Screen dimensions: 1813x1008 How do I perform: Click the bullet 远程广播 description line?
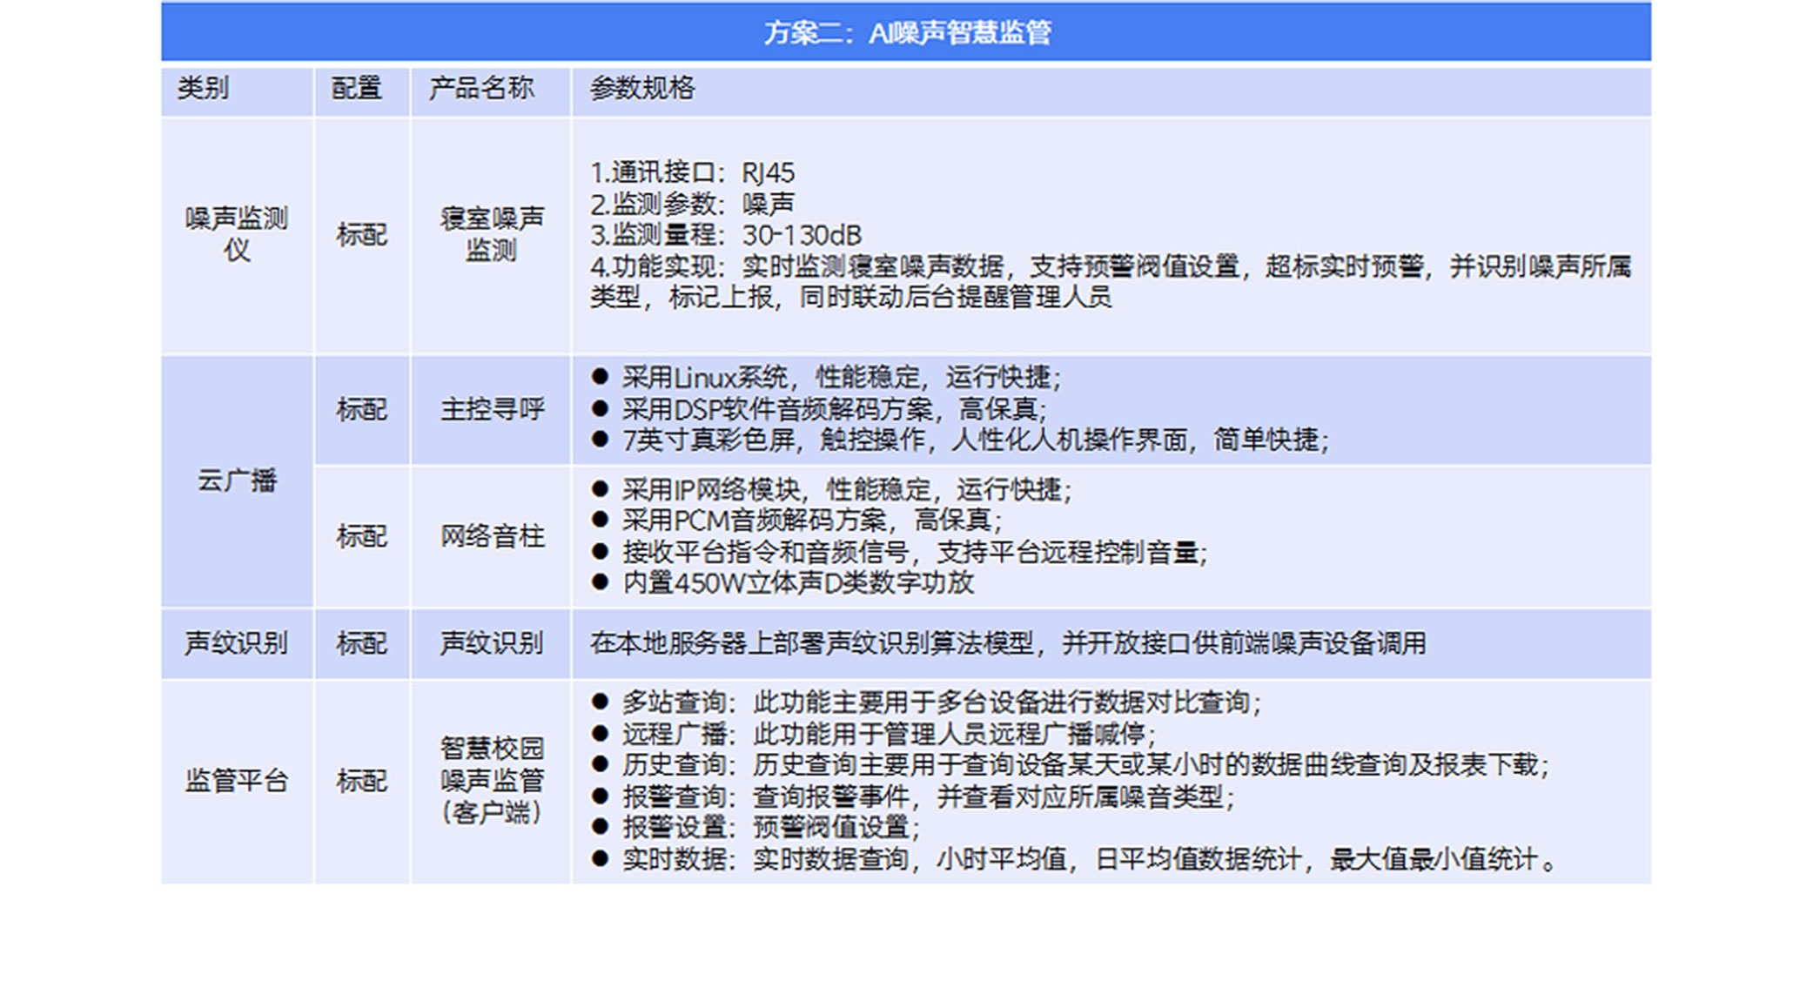pos(888,734)
